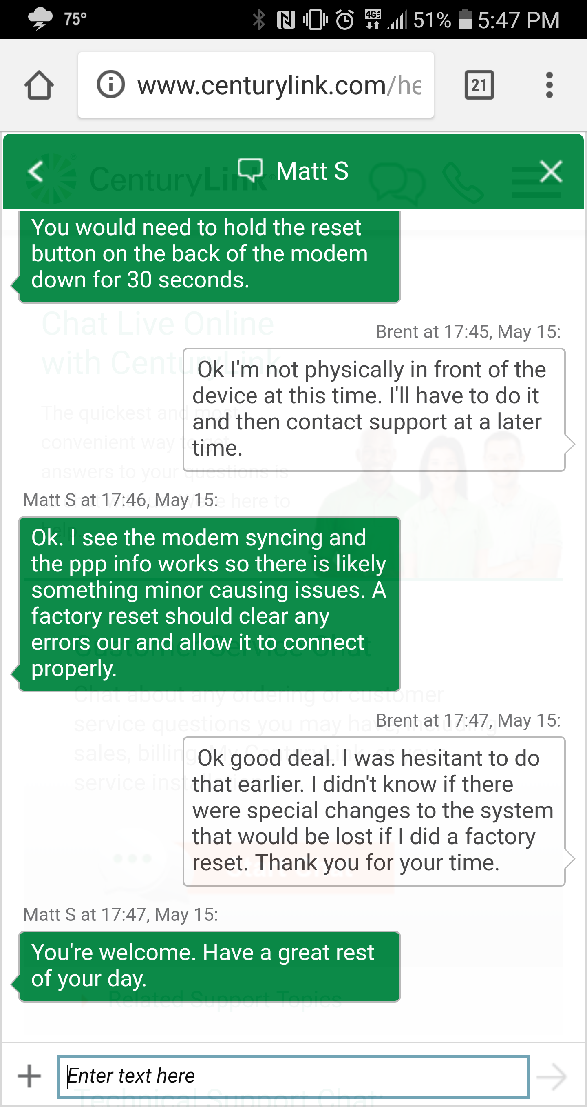
Task: Tap the browser home icon
Action: coord(39,85)
